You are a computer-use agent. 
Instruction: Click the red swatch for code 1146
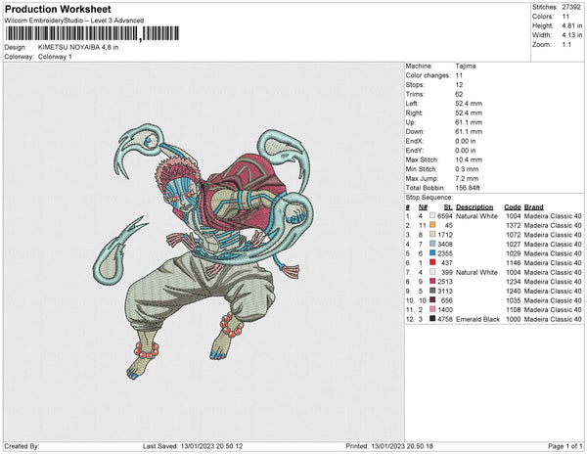(x=432, y=263)
